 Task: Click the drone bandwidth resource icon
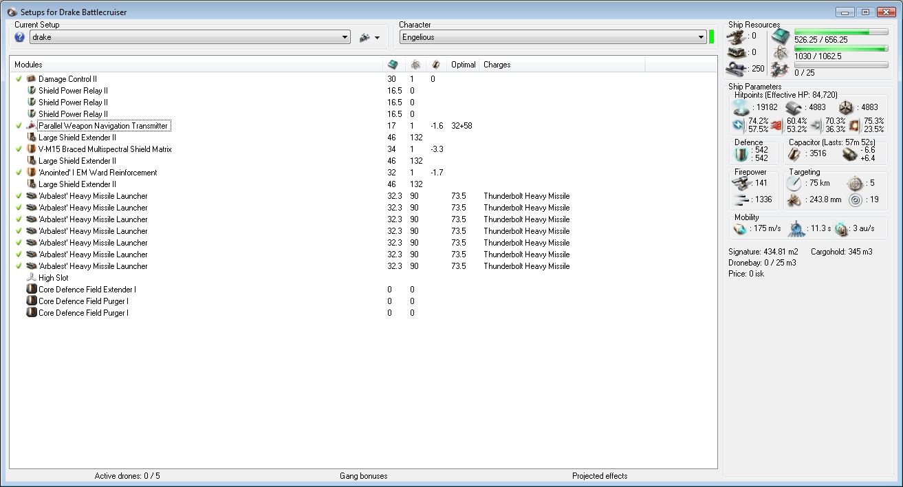(x=781, y=68)
